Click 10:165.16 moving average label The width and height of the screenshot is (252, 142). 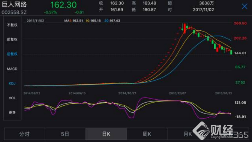pyautogui.click(x=93, y=21)
